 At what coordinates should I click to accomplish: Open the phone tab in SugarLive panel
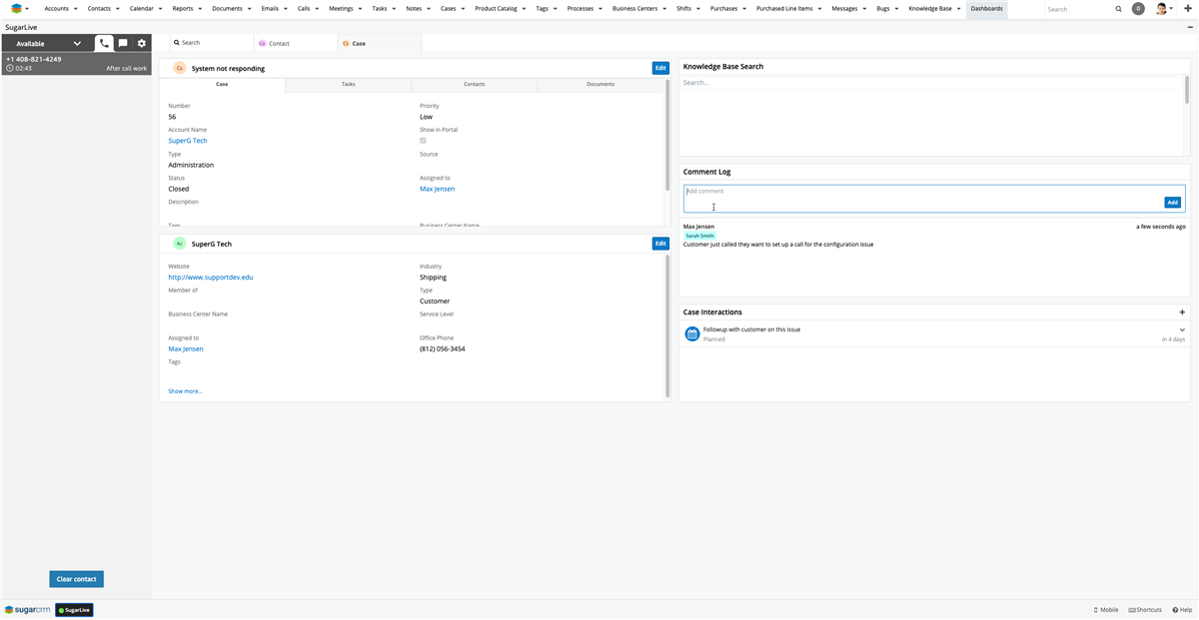pyautogui.click(x=104, y=44)
